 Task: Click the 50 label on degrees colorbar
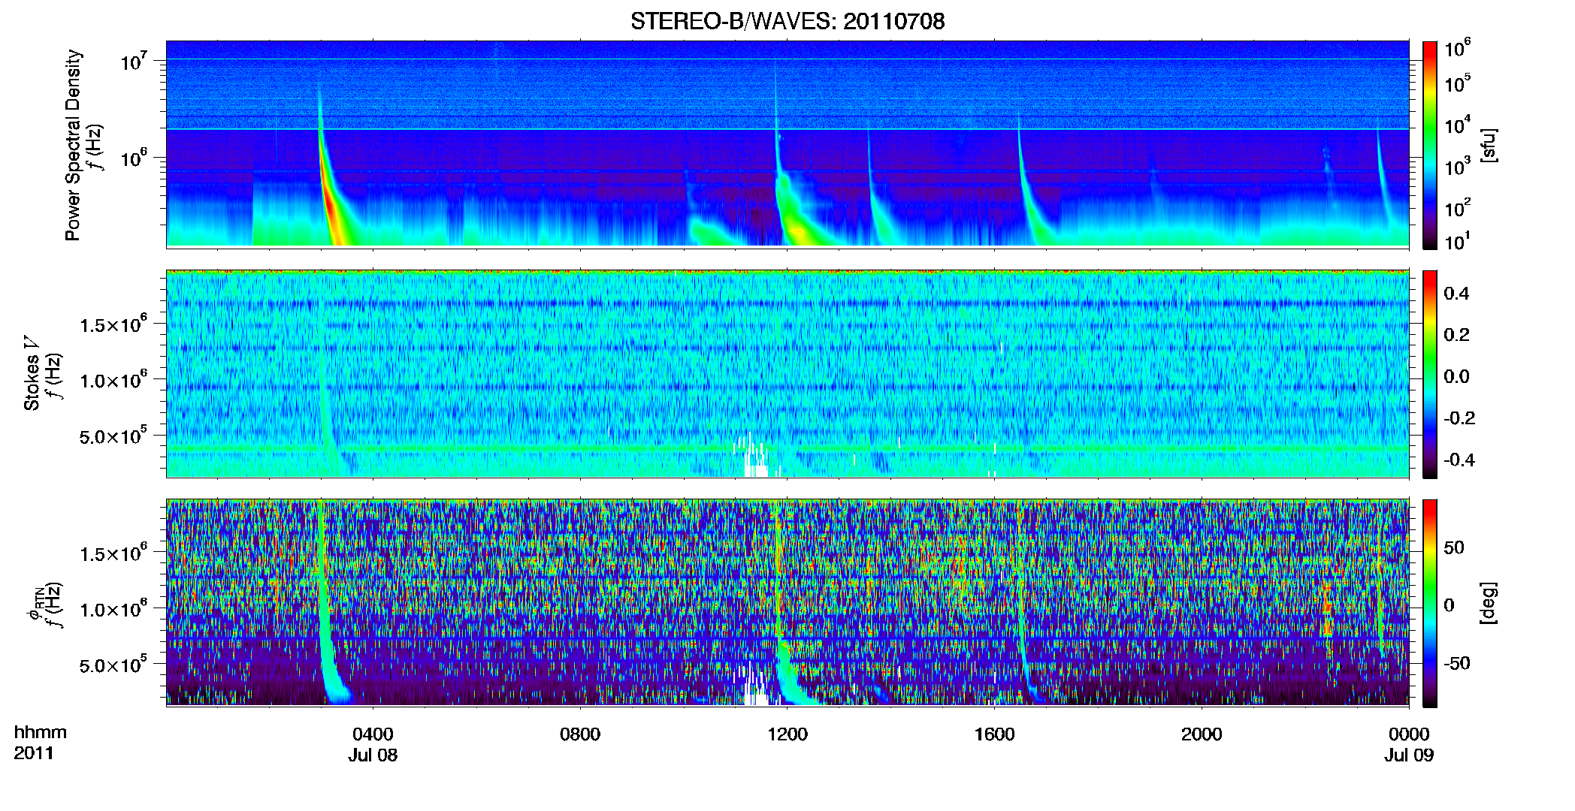(1454, 547)
